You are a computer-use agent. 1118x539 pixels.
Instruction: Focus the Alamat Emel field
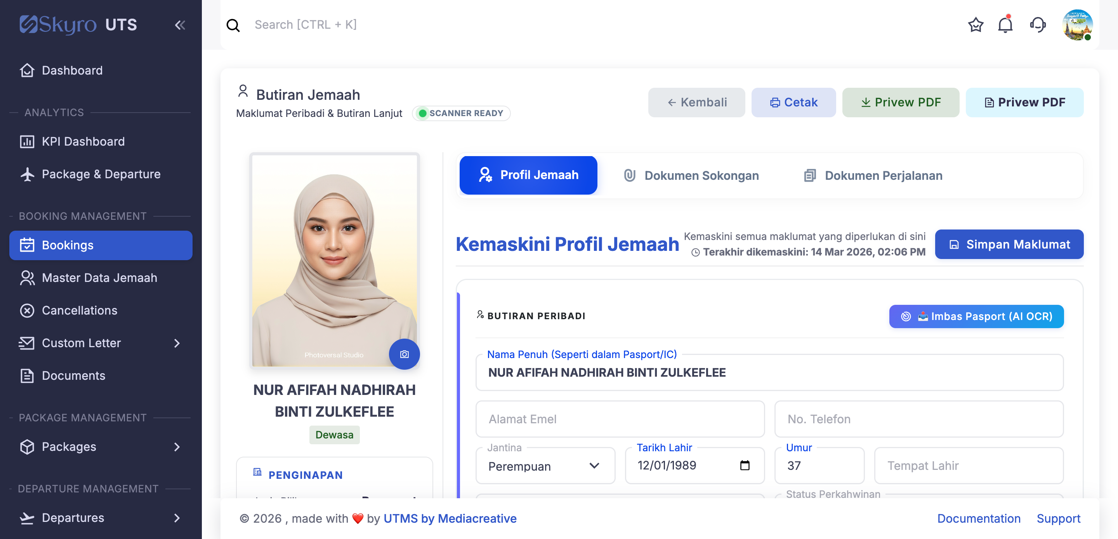pyautogui.click(x=620, y=419)
